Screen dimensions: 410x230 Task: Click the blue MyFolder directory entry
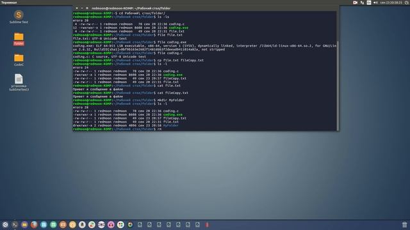coord(171,126)
